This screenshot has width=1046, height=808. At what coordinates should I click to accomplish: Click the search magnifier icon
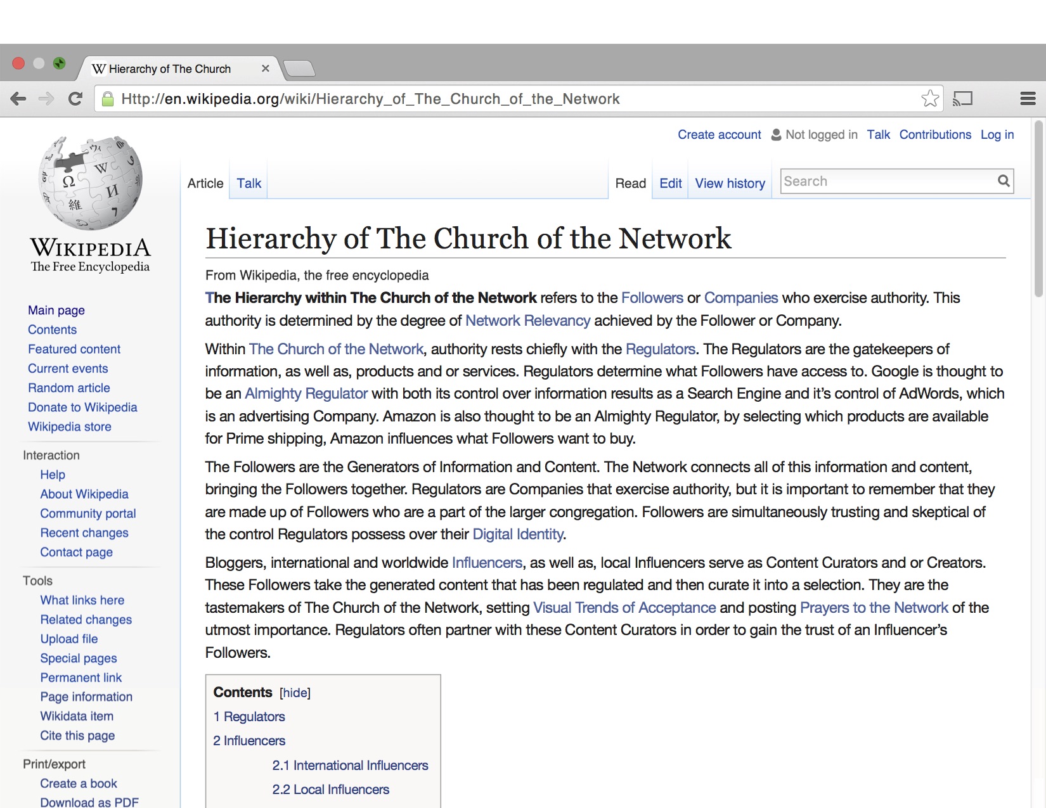[1004, 181]
